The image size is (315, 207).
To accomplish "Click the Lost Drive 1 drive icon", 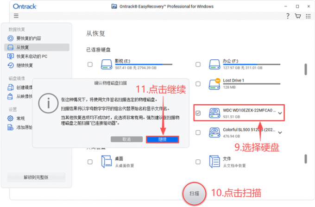I will click(214, 84).
